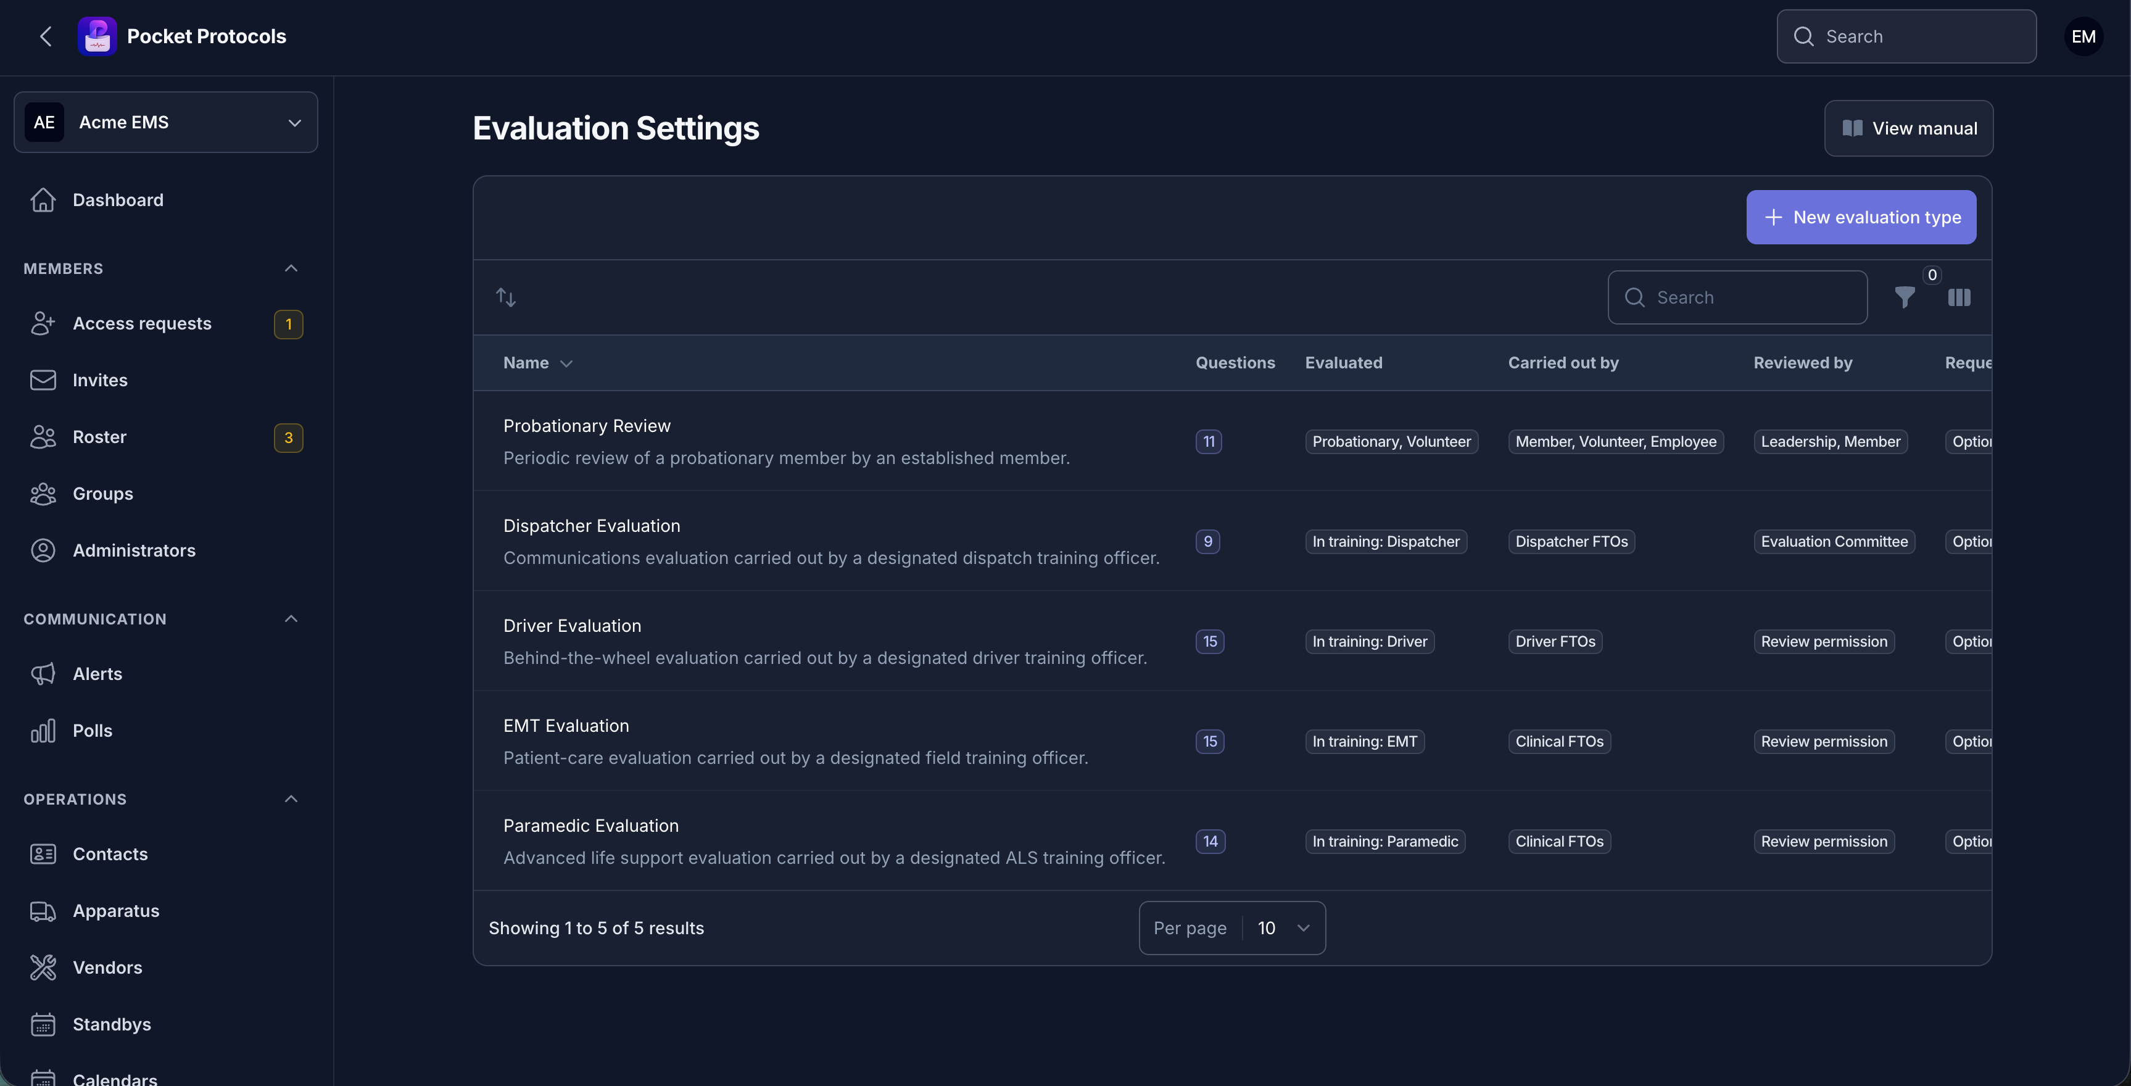Click the Roster badge 3

289,437
